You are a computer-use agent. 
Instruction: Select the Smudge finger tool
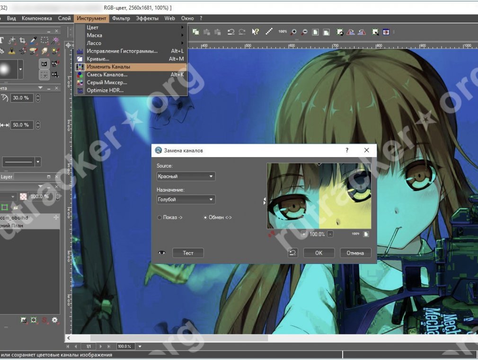44,51
